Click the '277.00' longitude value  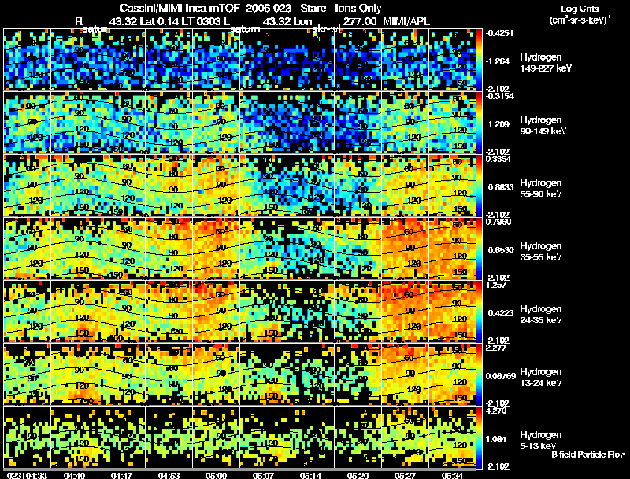360,21
